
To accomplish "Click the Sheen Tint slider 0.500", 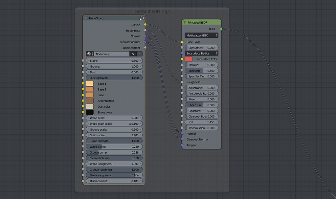I will point(201,105).
